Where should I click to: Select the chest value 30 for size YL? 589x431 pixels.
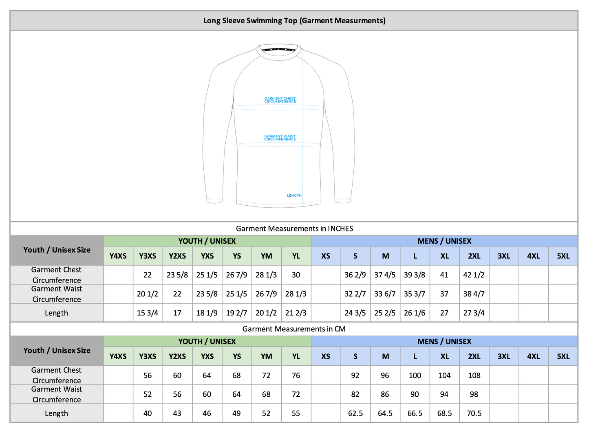coord(296,275)
